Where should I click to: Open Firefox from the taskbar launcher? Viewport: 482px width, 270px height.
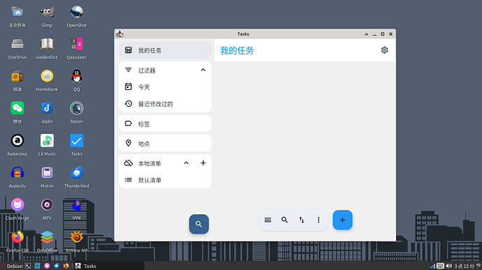click(x=66, y=266)
